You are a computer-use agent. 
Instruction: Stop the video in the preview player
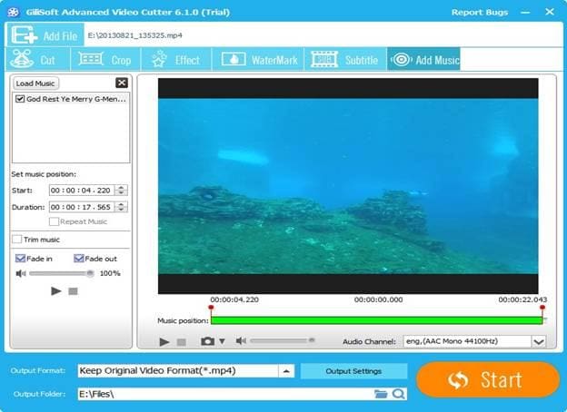[x=182, y=342]
